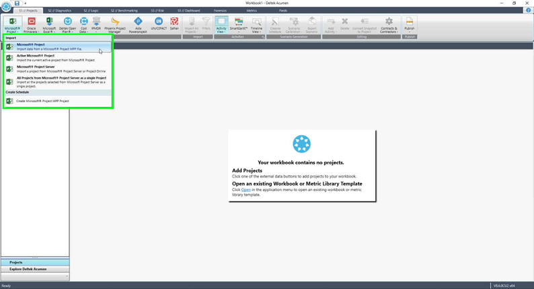Click the blue help icon at ribbon right
534x289 pixels.
click(x=528, y=10)
